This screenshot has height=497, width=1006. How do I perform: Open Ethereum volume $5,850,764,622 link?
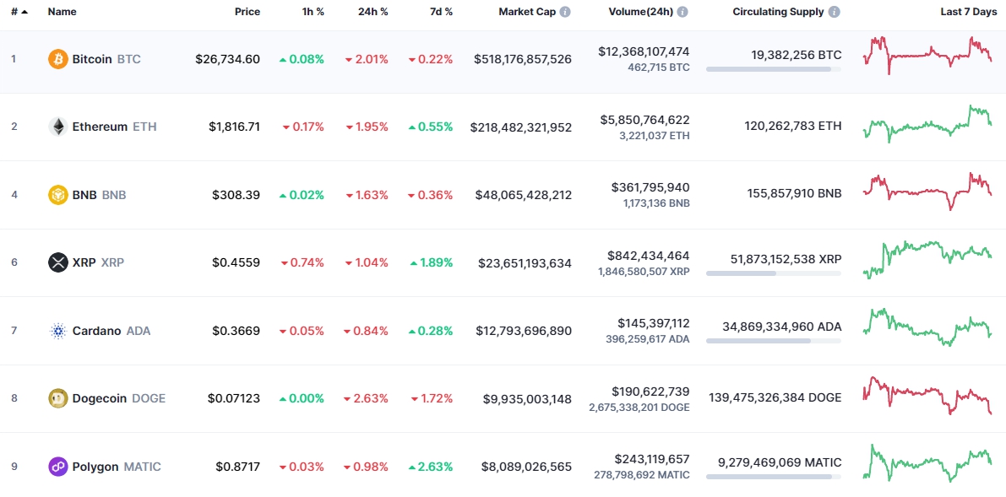point(645,119)
